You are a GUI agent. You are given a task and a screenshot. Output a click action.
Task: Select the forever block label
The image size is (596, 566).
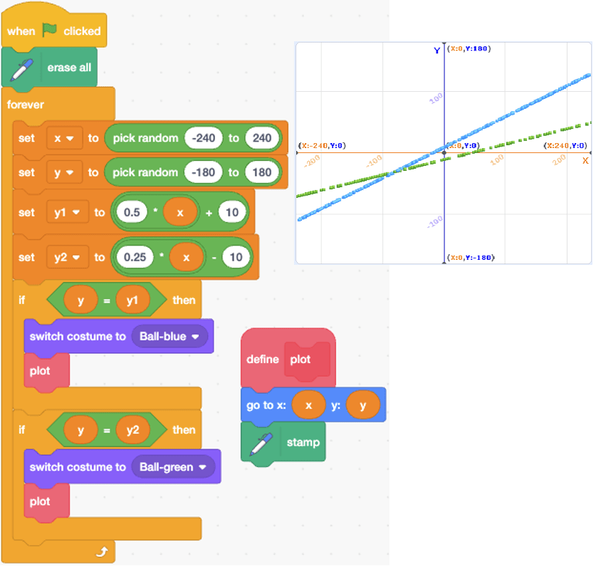[x=26, y=105]
